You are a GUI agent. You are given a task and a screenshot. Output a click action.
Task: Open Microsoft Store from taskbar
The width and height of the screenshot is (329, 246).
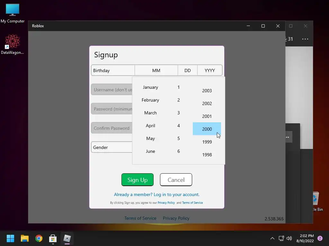point(53,238)
